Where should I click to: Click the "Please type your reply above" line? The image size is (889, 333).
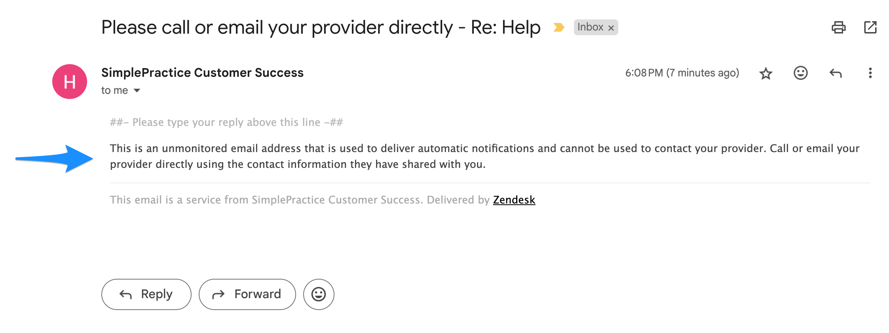226,122
